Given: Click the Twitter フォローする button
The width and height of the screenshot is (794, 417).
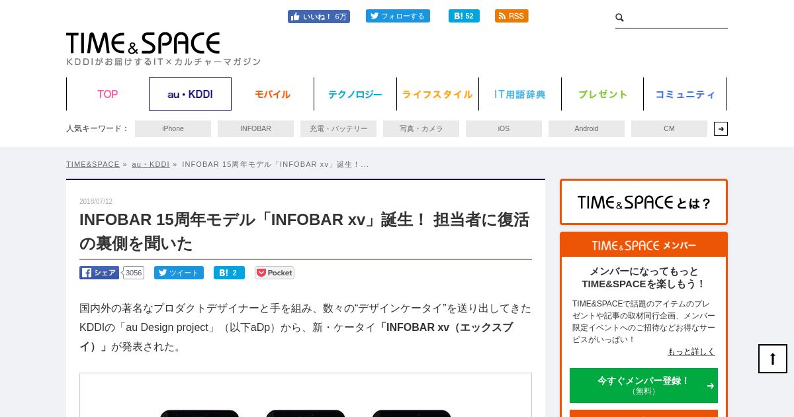Looking at the screenshot, I should click(x=398, y=16).
